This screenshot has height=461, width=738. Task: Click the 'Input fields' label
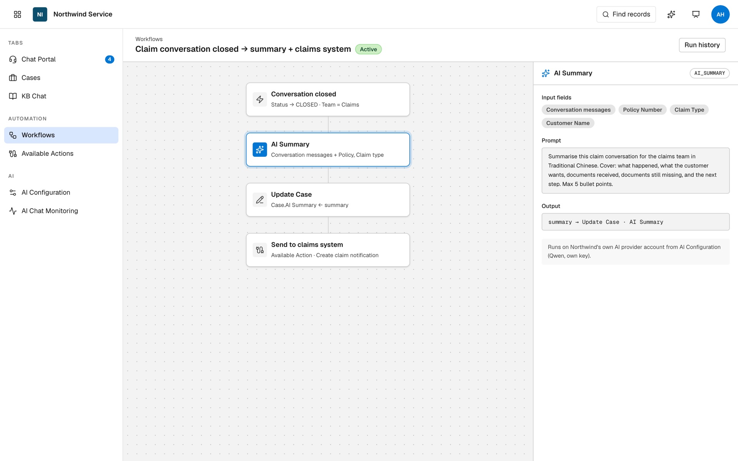(x=556, y=98)
